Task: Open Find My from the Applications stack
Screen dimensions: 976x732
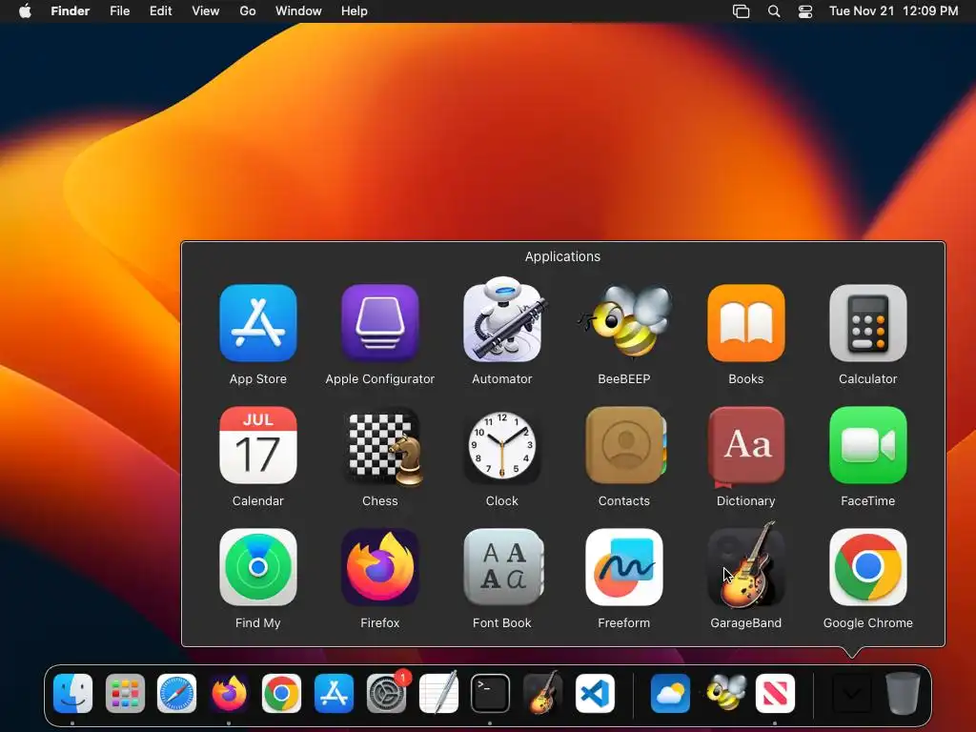Action: [x=257, y=567]
